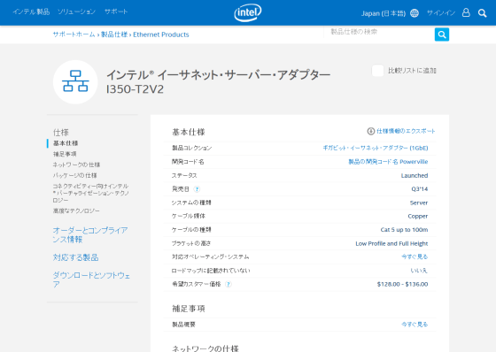Click the ブラケットの高さ label
This screenshot has height=352, width=496.
click(x=191, y=243)
